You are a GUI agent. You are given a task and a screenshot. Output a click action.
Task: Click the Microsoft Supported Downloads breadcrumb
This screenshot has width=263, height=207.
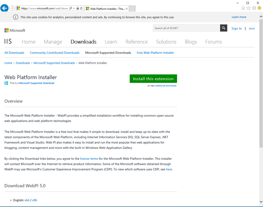(54, 63)
